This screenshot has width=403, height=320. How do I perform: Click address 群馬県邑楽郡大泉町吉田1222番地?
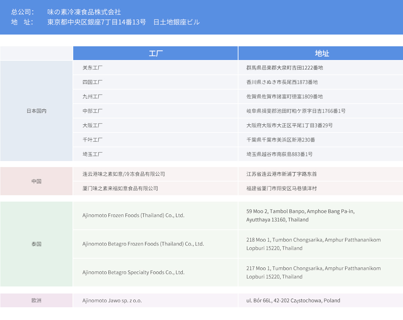(x=285, y=68)
